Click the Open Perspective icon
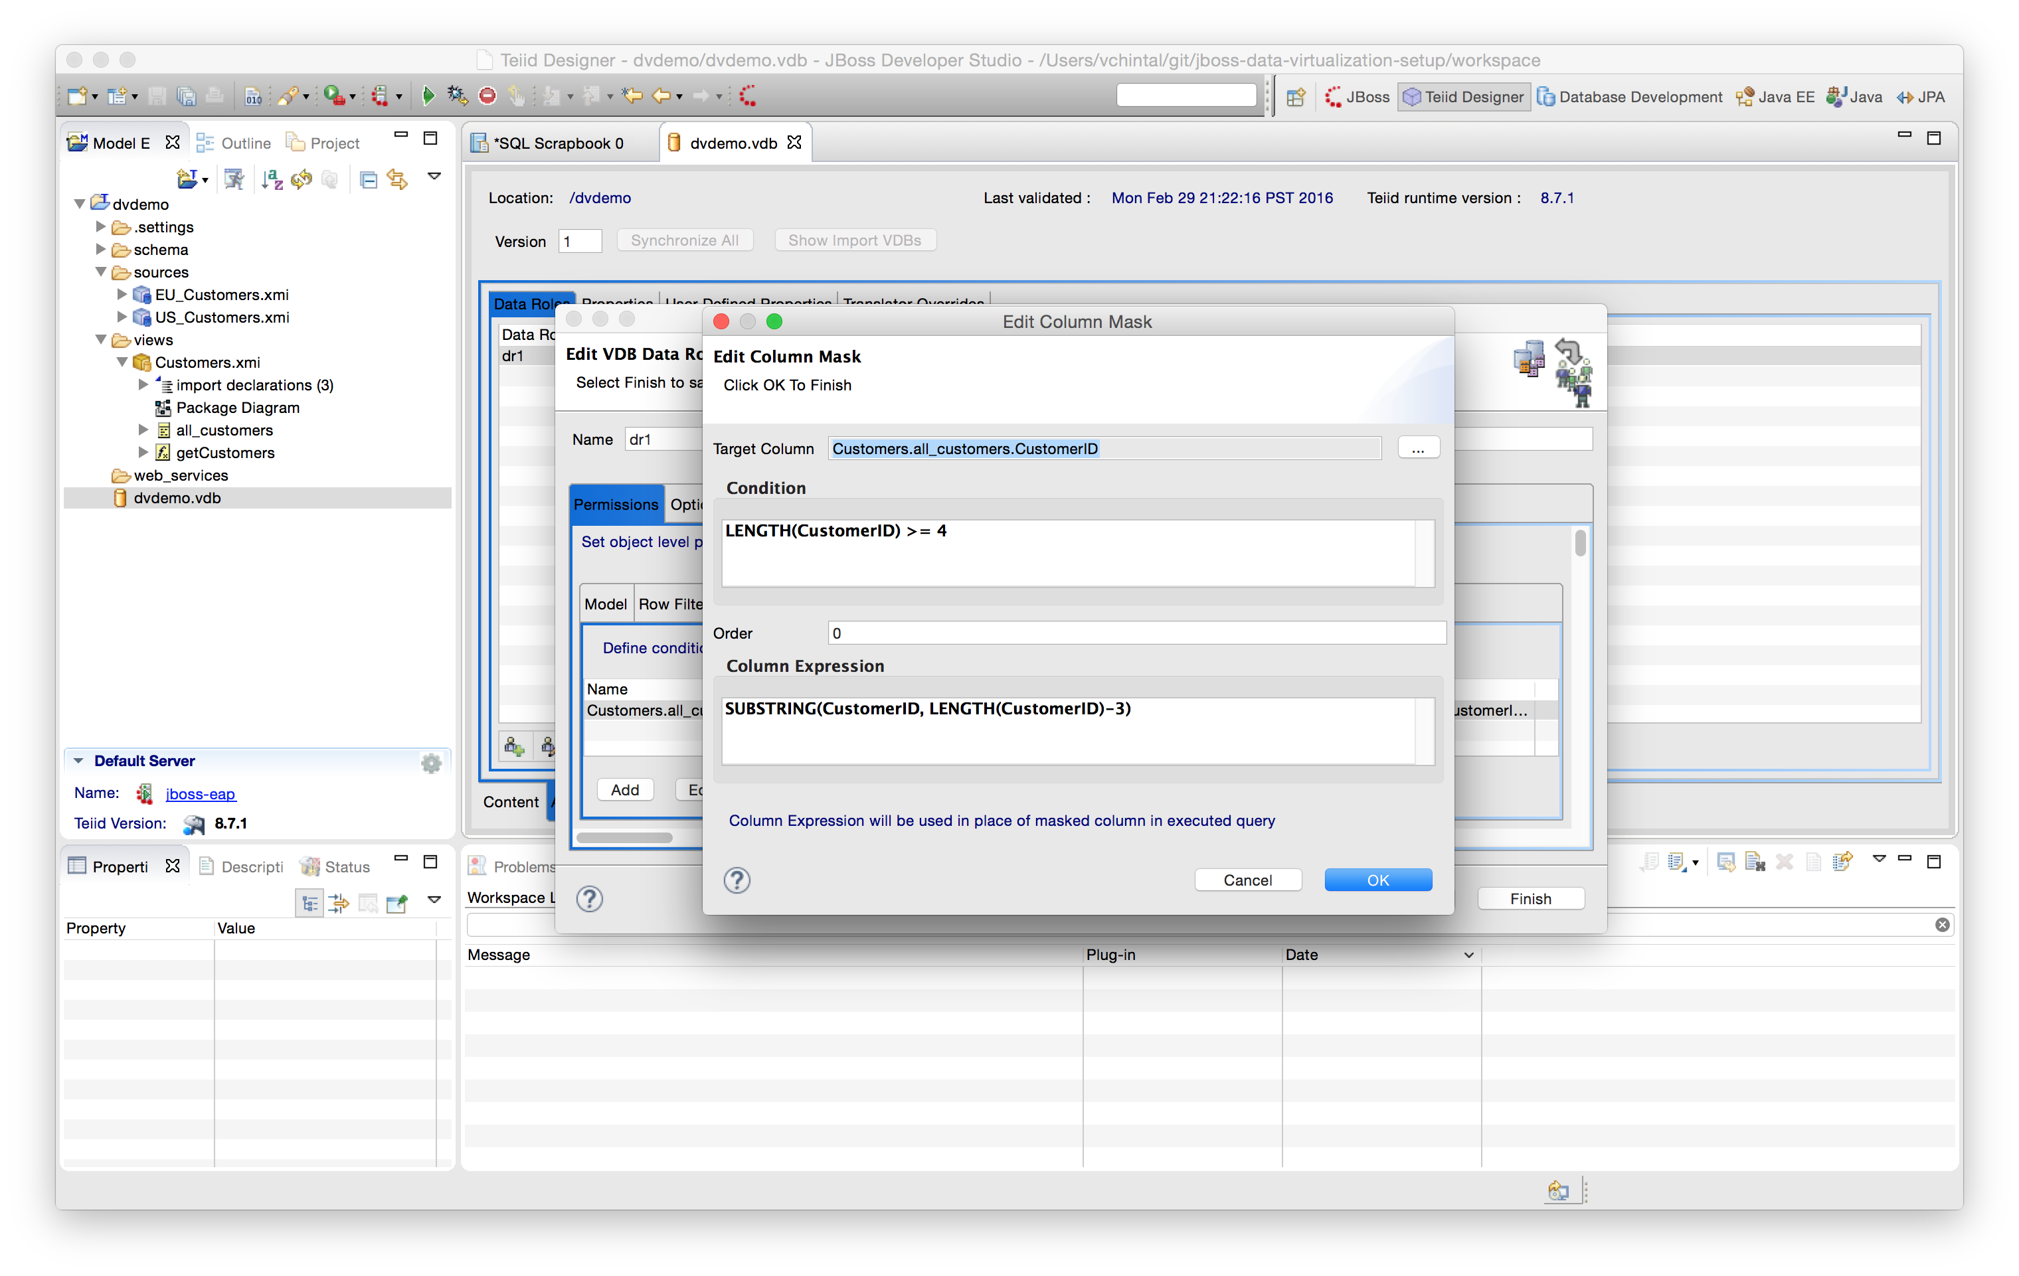The image size is (2019, 1276). [x=1295, y=97]
